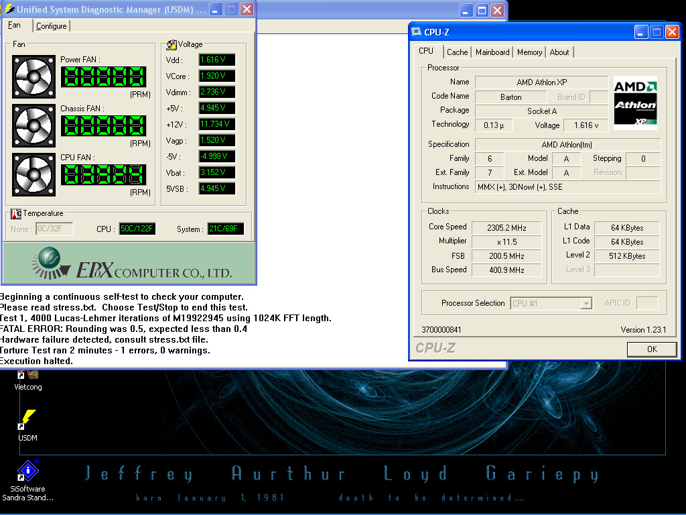Maximize the background Prime95 window
686x515 pixels.
(482, 11)
